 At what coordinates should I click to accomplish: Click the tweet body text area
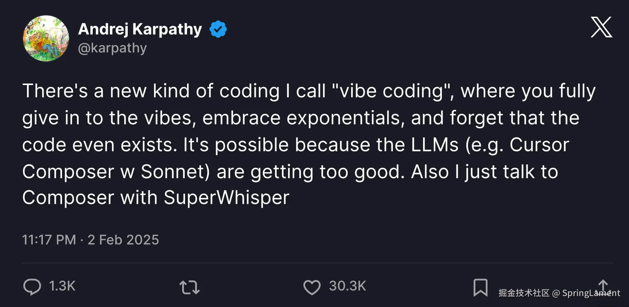[x=308, y=144]
